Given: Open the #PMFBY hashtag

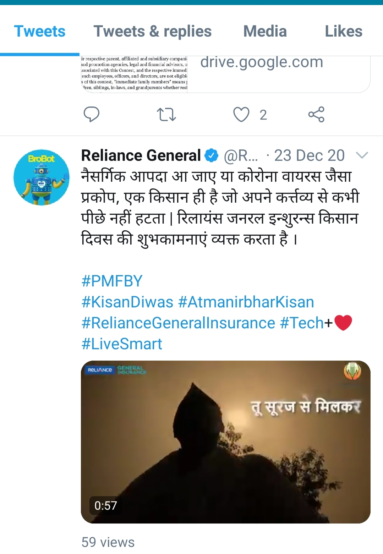Looking at the screenshot, I should point(112,281).
